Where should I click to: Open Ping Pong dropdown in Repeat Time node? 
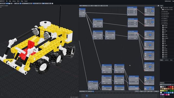click(93, 83)
